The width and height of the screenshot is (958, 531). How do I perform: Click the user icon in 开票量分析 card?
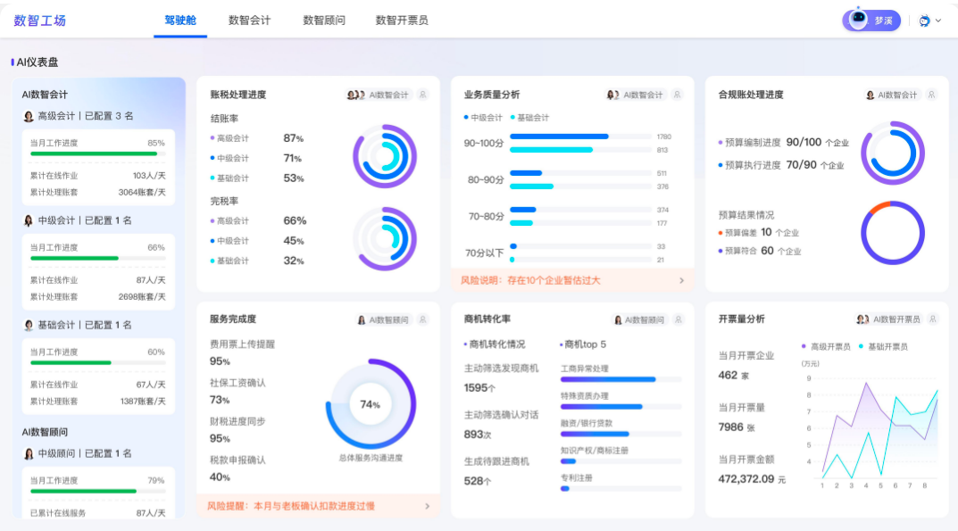(931, 319)
